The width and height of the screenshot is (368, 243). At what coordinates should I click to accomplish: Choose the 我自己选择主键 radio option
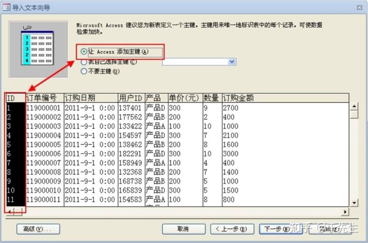[x=83, y=62]
